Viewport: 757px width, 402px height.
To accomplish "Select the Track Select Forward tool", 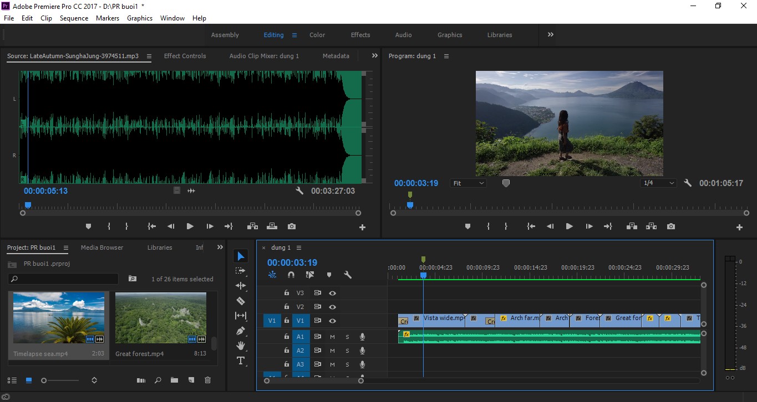I will point(241,271).
